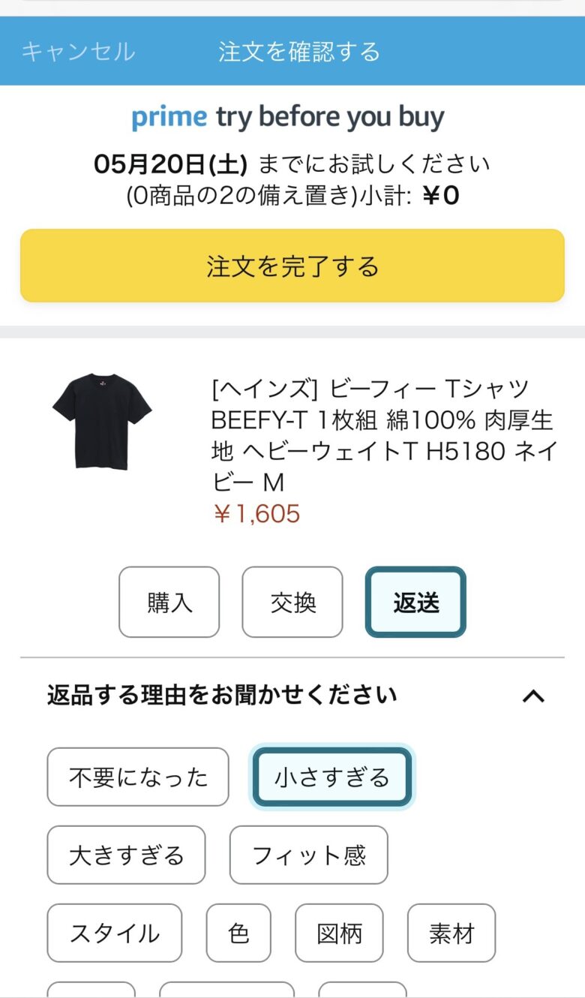This screenshot has width=585, height=998.
Task: Collapse the return reason section chevron
Action: coord(532,696)
